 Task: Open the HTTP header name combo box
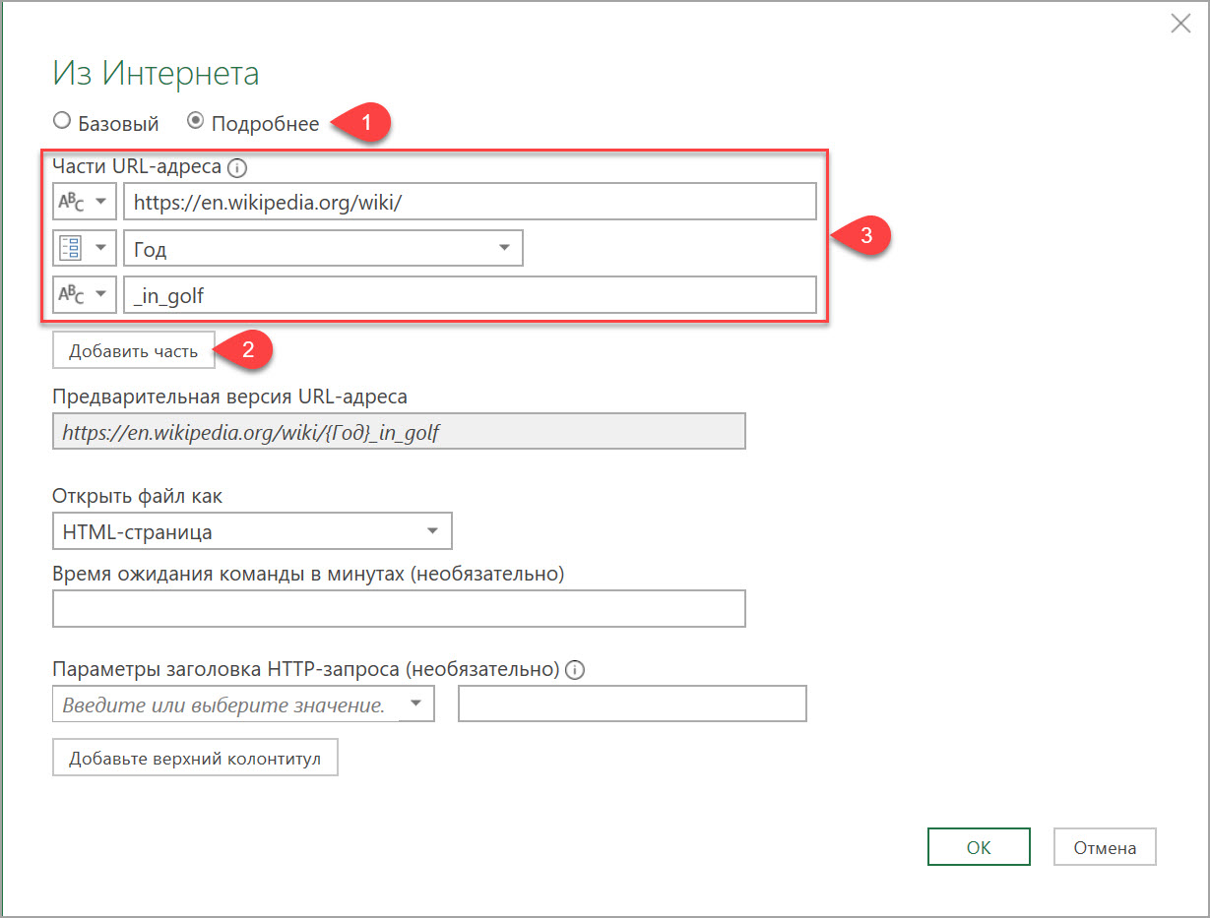click(x=416, y=704)
